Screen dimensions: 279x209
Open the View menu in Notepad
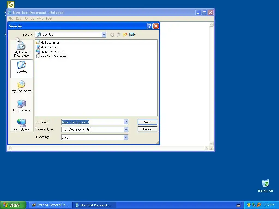pos(40,19)
